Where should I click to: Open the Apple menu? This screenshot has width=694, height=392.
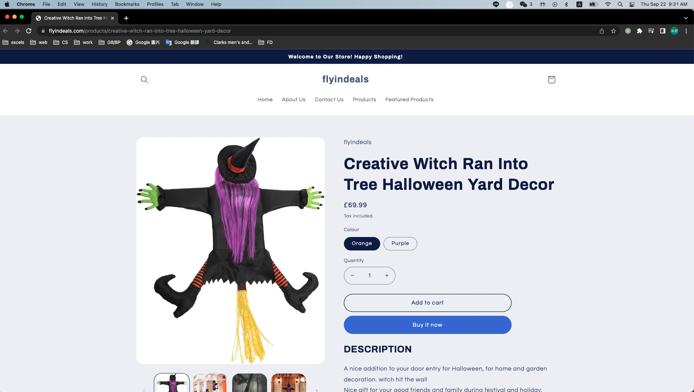coord(7,4)
